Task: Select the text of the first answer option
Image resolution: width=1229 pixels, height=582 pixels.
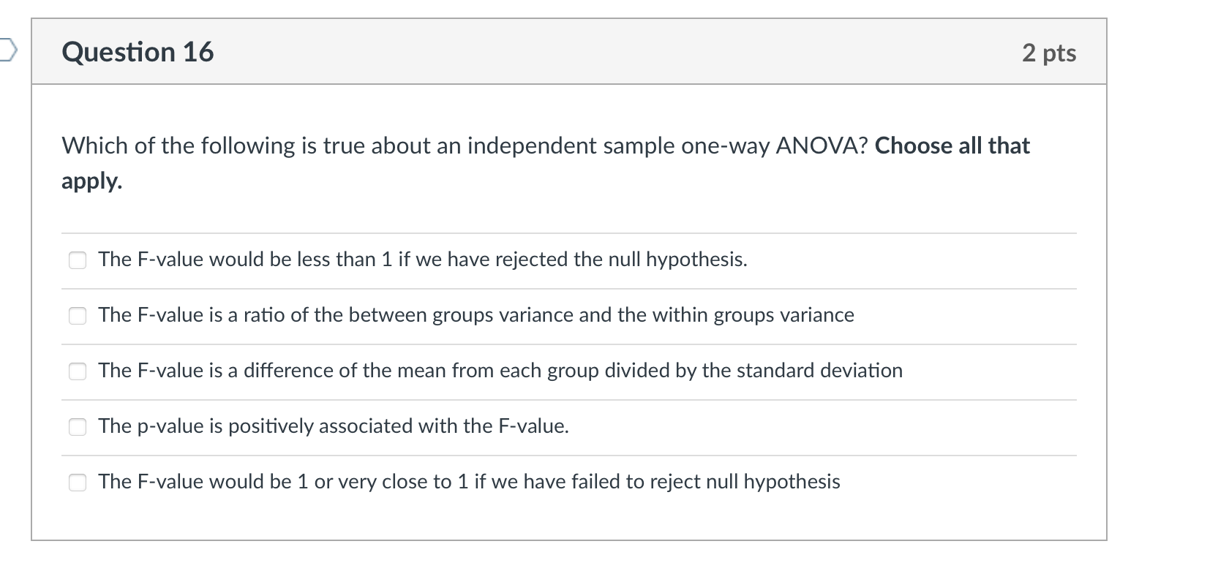Action: (x=422, y=260)
